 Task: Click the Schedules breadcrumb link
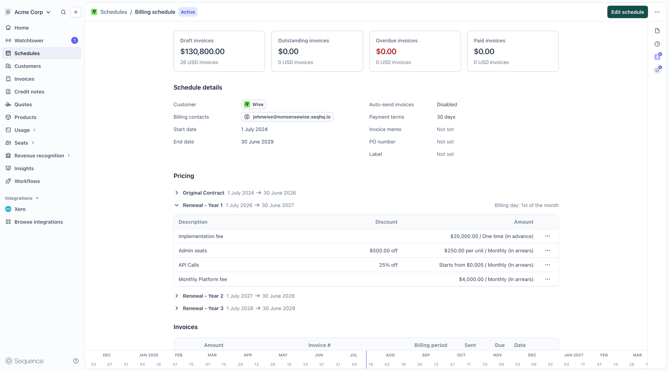point(114,12)
